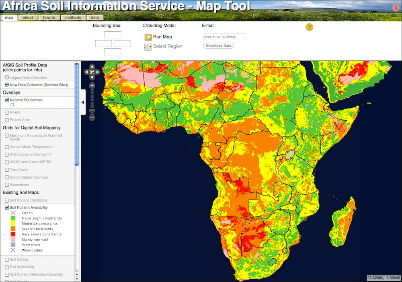Viewport: 402px width, 282px height.
Task: Pan the map upward with arrow
Action: (x=92, y=67)
